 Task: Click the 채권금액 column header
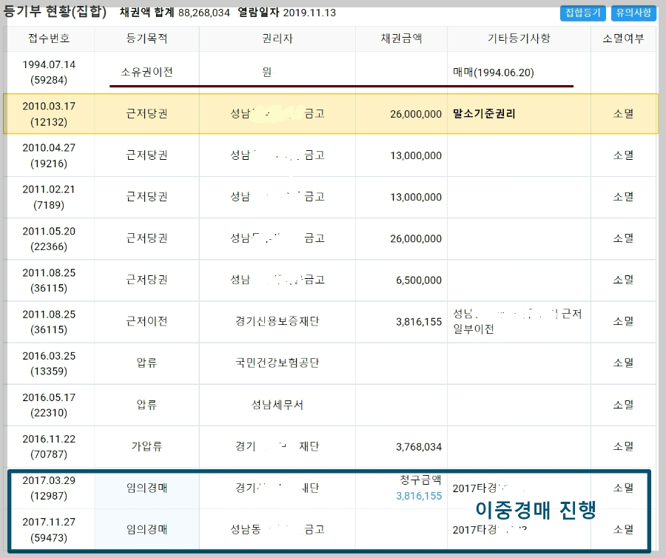tap(400, 38)
